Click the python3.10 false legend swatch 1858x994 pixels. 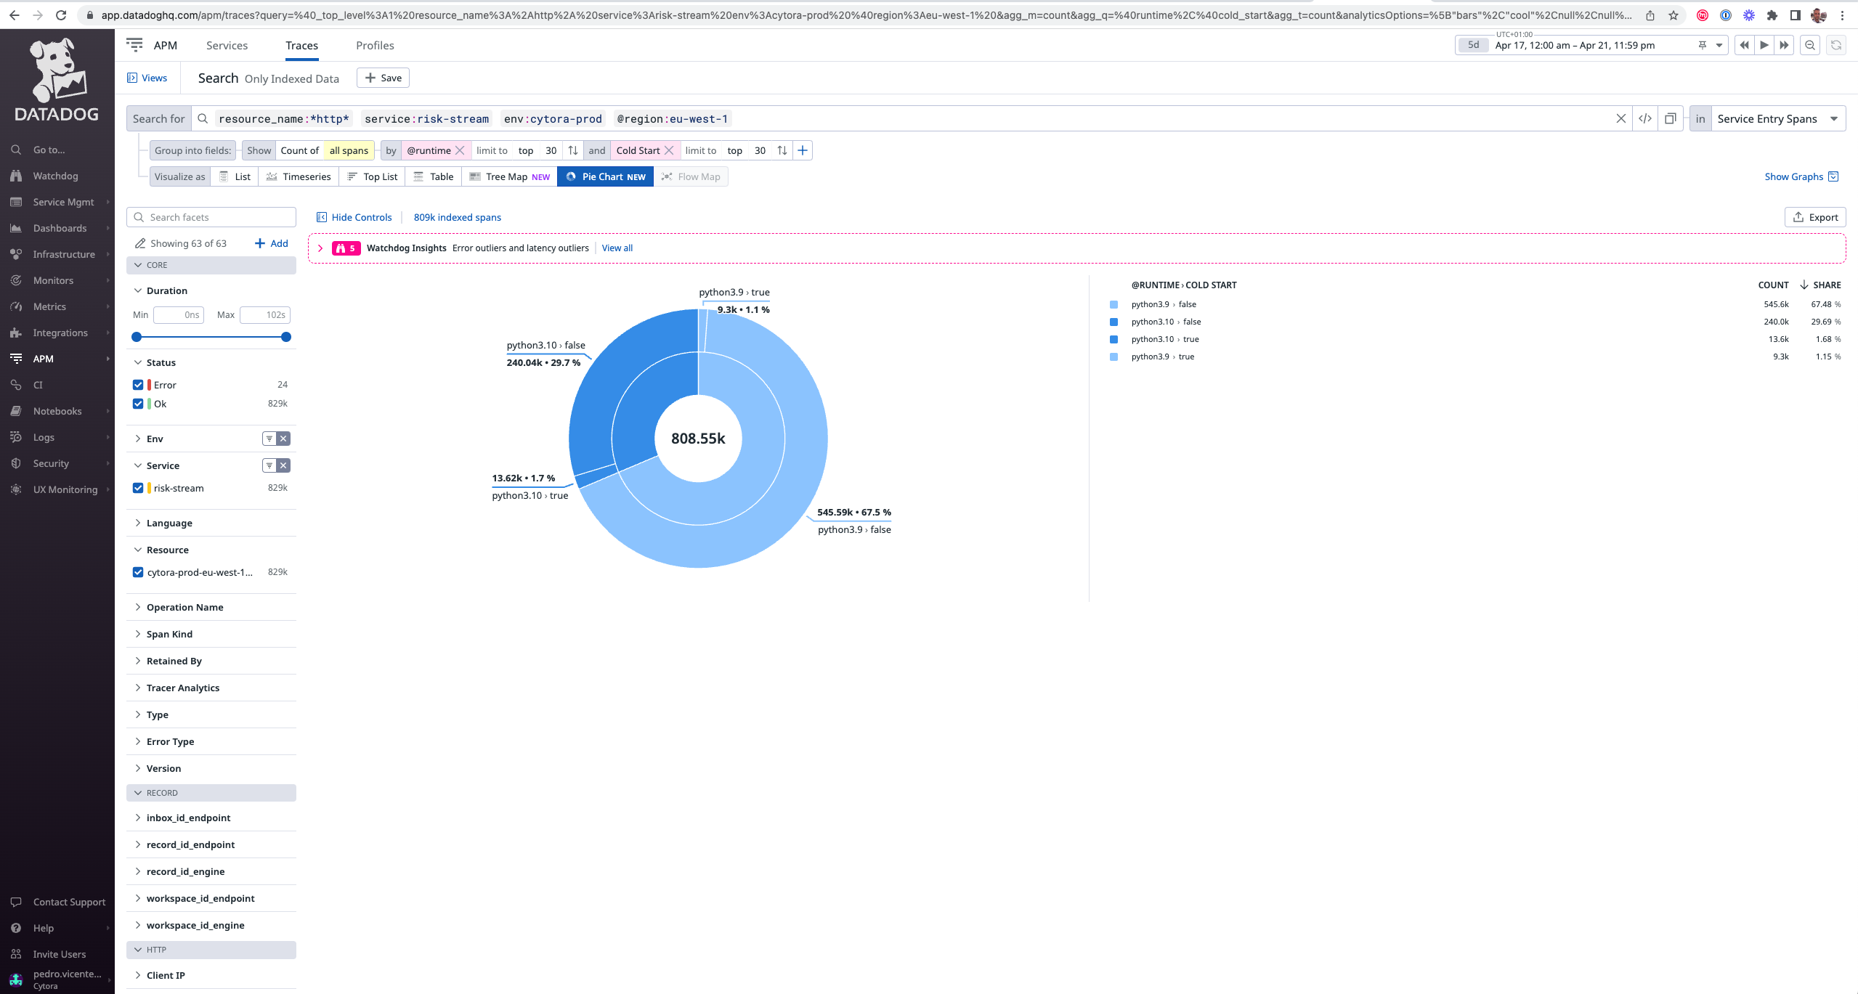tap(1113, 322)
